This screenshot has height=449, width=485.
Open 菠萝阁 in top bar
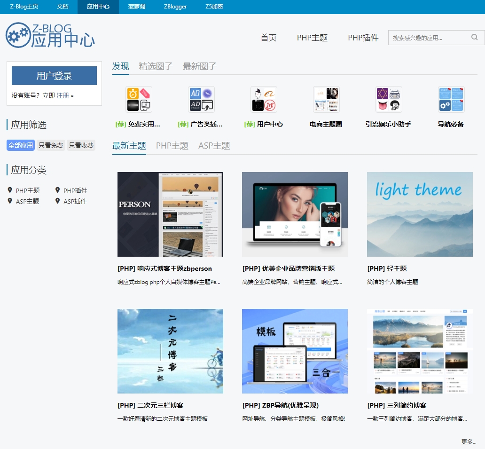(137, 7)
